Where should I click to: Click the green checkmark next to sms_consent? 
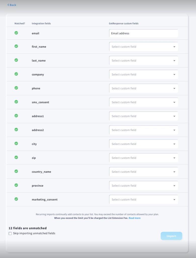(x=16, y=102)
